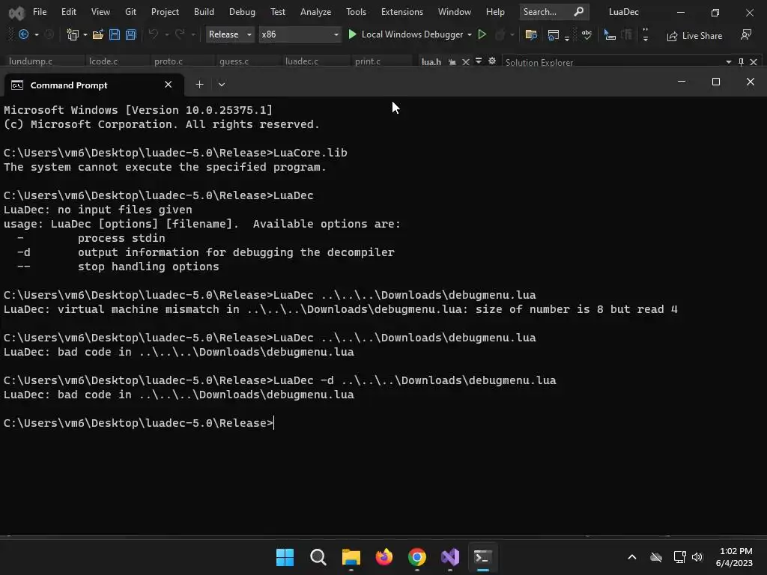The height and width of the screenshot is (575, 767).
Task: Open the Analyze menu
Action: pos(315,12)
